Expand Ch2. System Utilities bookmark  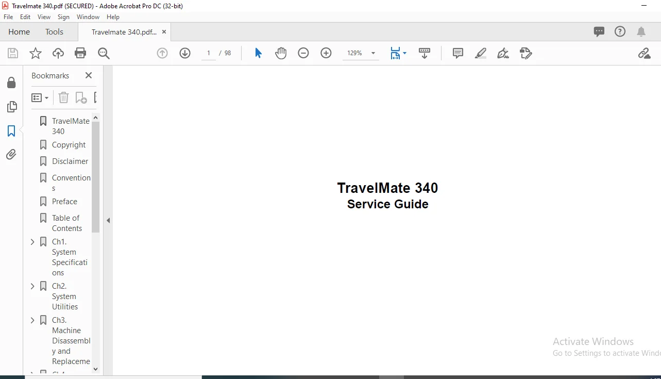(32, 286)
